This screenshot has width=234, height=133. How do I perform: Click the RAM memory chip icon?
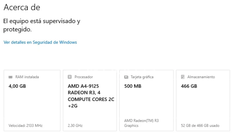tap(11, 77)
